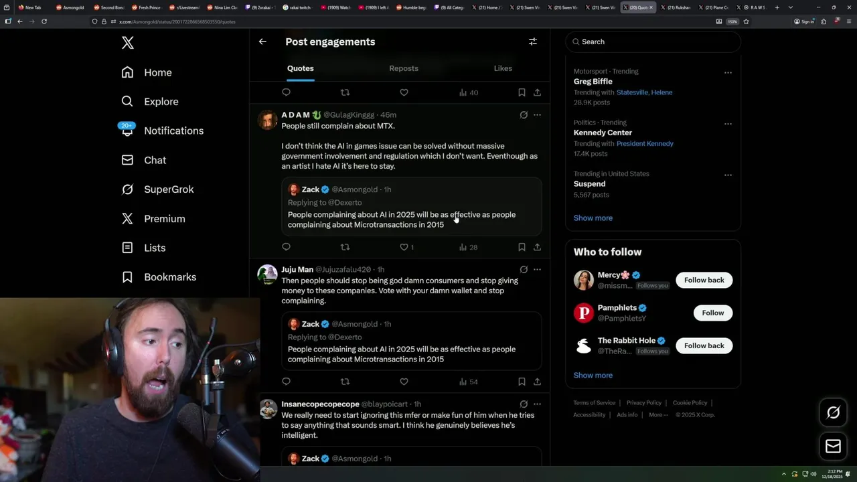Open Kennedy Center trending topic
This screenshot has width=857, height=482.
coord(603,133)
